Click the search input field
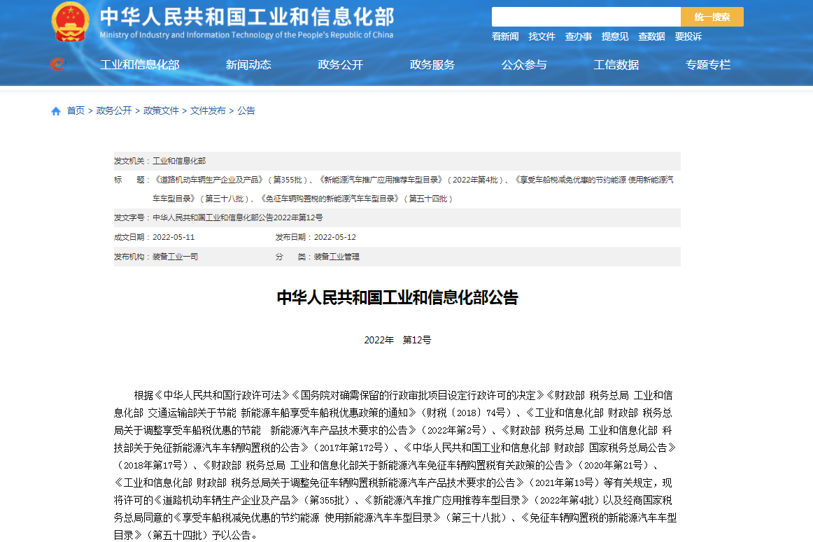This screenshot has width=813, height=542. point(586,15)
